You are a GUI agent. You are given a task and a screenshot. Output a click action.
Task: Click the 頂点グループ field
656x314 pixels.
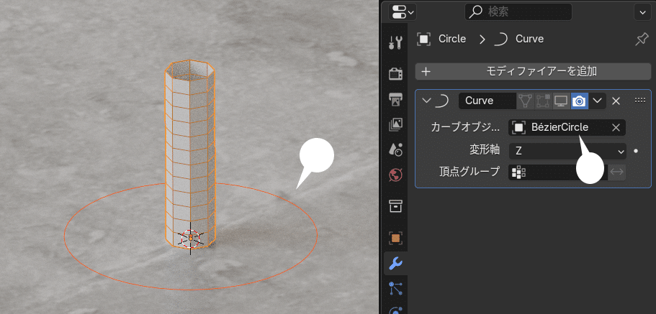tap(558, 172)
